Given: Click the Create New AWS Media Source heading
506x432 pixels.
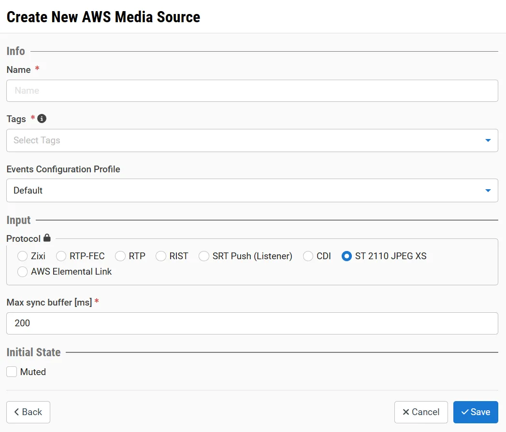Looking at the screenshot, I should tap(103, 17).
